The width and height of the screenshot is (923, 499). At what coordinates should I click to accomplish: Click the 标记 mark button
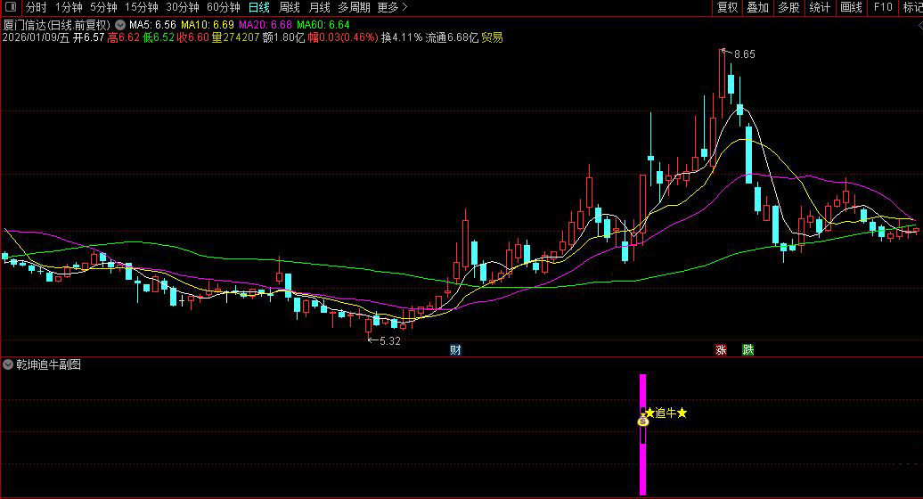pyautogui.click(x=912, y=8)
